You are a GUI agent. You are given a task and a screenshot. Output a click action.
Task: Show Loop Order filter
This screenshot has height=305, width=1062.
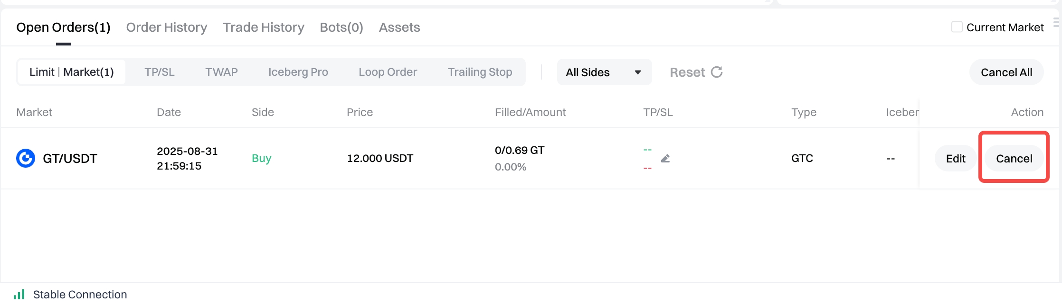(x=388, y=72)
